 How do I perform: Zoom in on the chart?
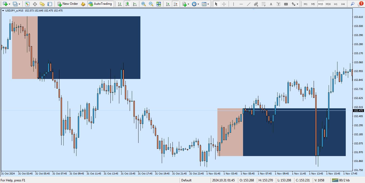click(144, 4)
